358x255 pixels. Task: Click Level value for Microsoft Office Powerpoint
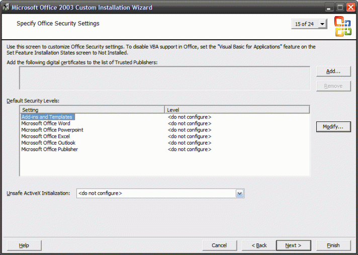190,130
